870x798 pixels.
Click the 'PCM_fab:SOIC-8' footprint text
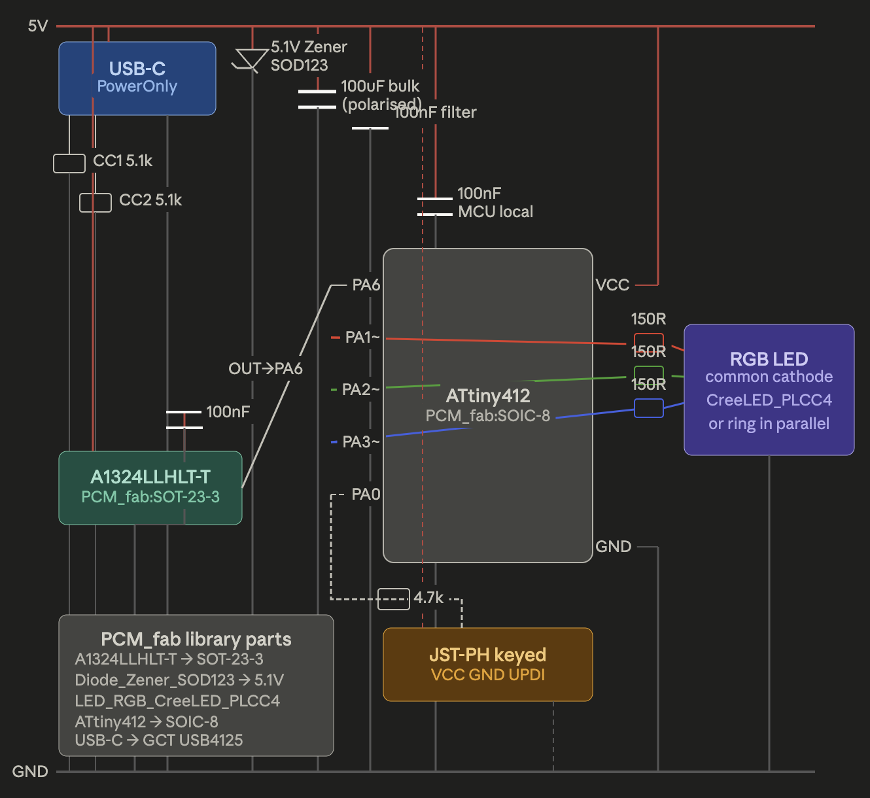488,416
